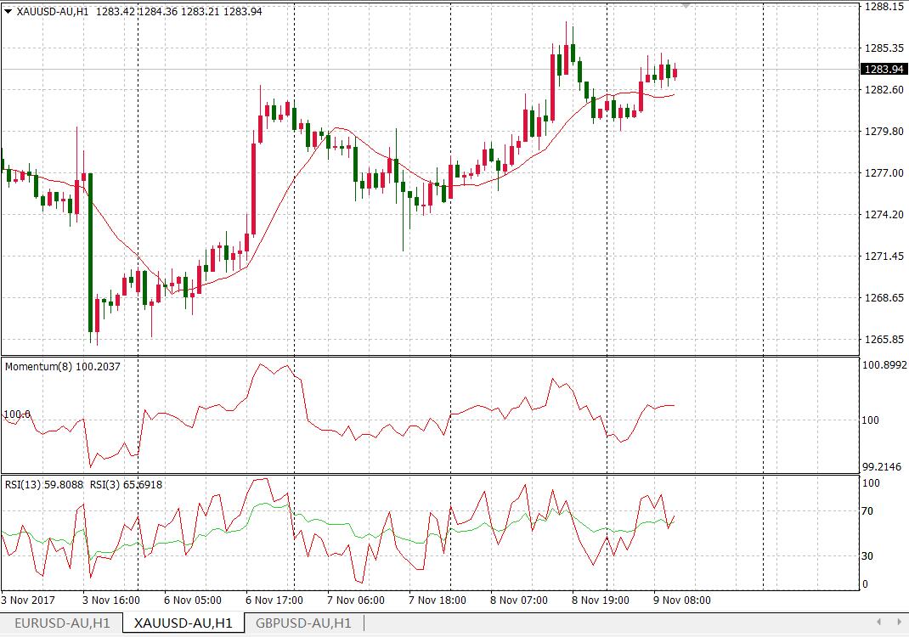
Task: Click the 6 Nov 05:00 time label
Action: [x=193, y=600]
